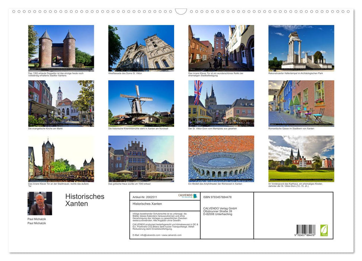Screen dimensions: 362x261
Task: Select the Union Jack flag market square photo
Action: tap(221, 103)
